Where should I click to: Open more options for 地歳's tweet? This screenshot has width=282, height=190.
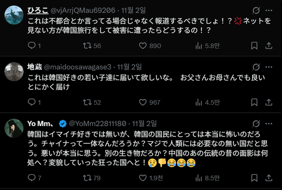pos(268,67)
